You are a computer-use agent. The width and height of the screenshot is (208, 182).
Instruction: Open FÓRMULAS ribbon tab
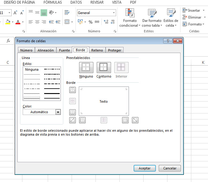point(53,2)
